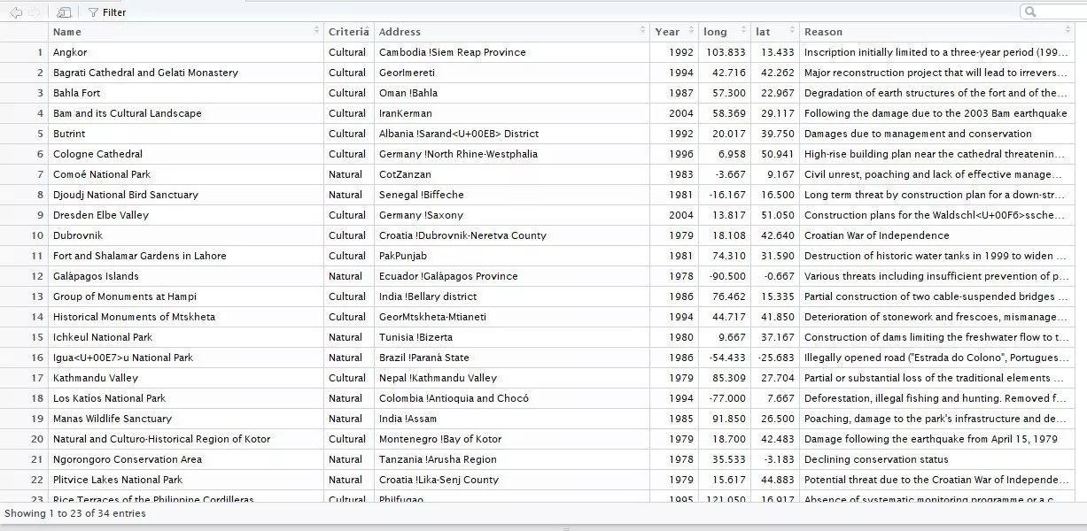The width and height of the screenshot is (1087, 531).
Task: Sort by Name column using sort arrows
Action: tap(317, 31)
